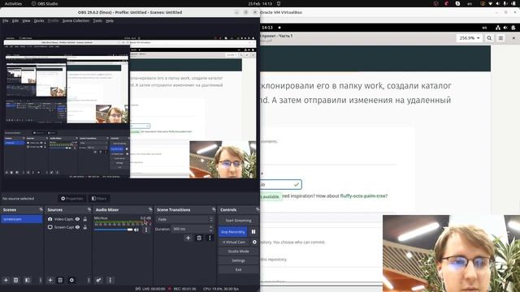Open the Docks menu in OBS
Image resolution: width=520 pixels, height=292 pixels.
tap(39, 20)
